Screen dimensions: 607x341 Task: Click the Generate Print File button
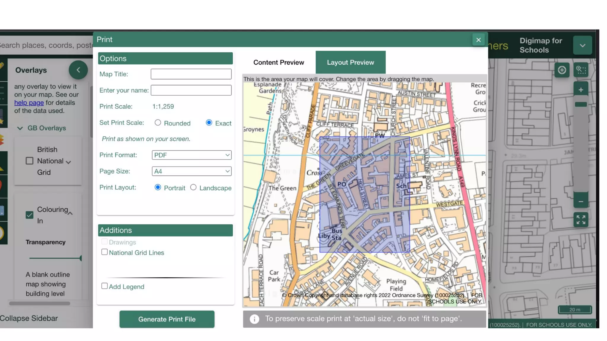click(167, 319)
